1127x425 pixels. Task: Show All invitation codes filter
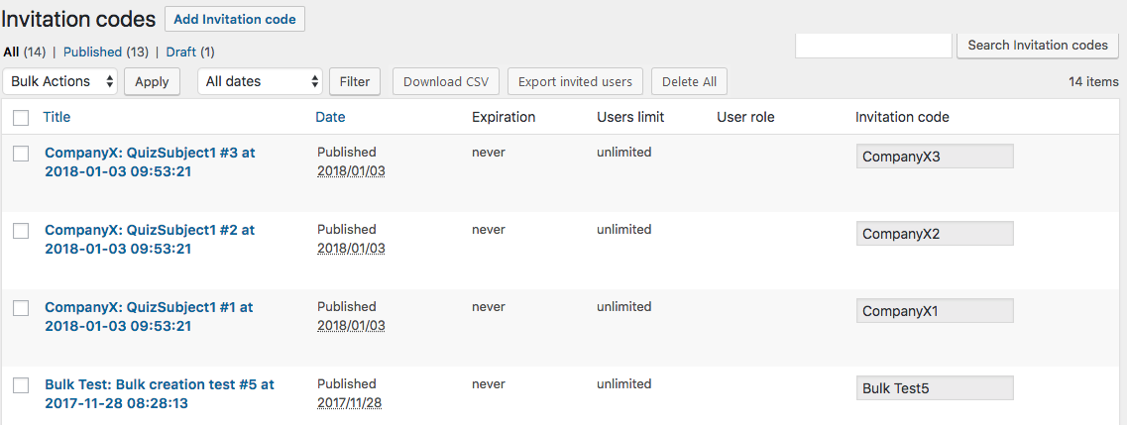[12, 52]
